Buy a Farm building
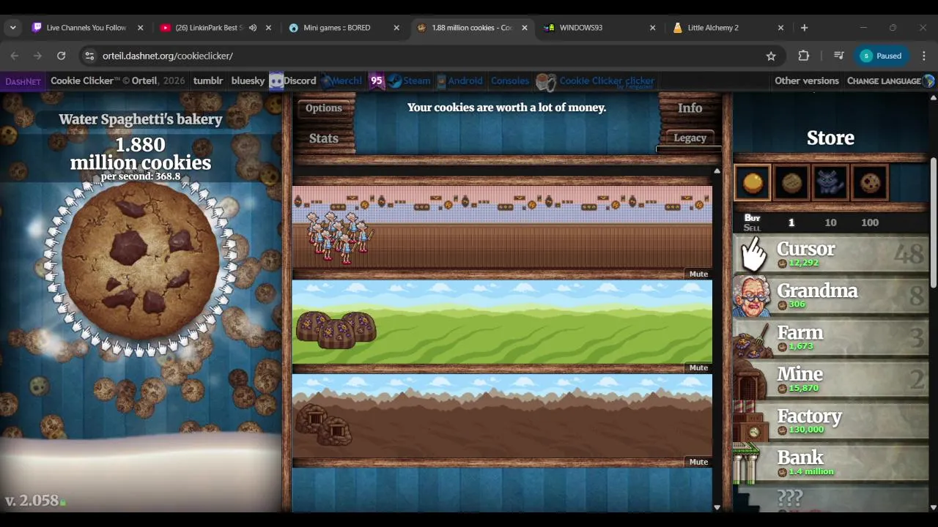The width and height of the screenshot is (938, 527). click(831, 337)
